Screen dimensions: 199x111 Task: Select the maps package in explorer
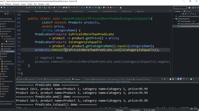pyautogui.click(x=5, y=66)
